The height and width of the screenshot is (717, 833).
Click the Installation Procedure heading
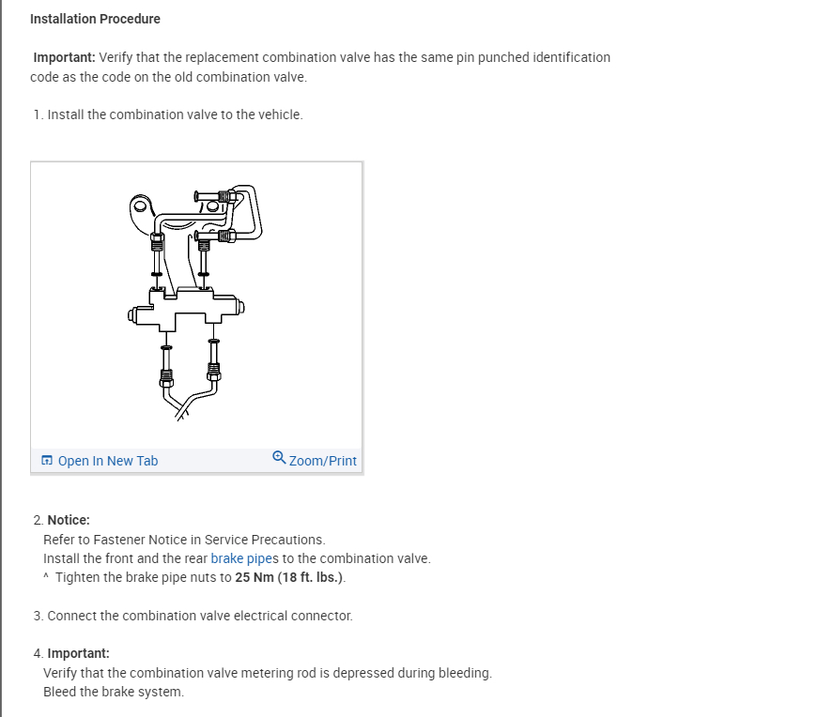(x=95, y=19)
